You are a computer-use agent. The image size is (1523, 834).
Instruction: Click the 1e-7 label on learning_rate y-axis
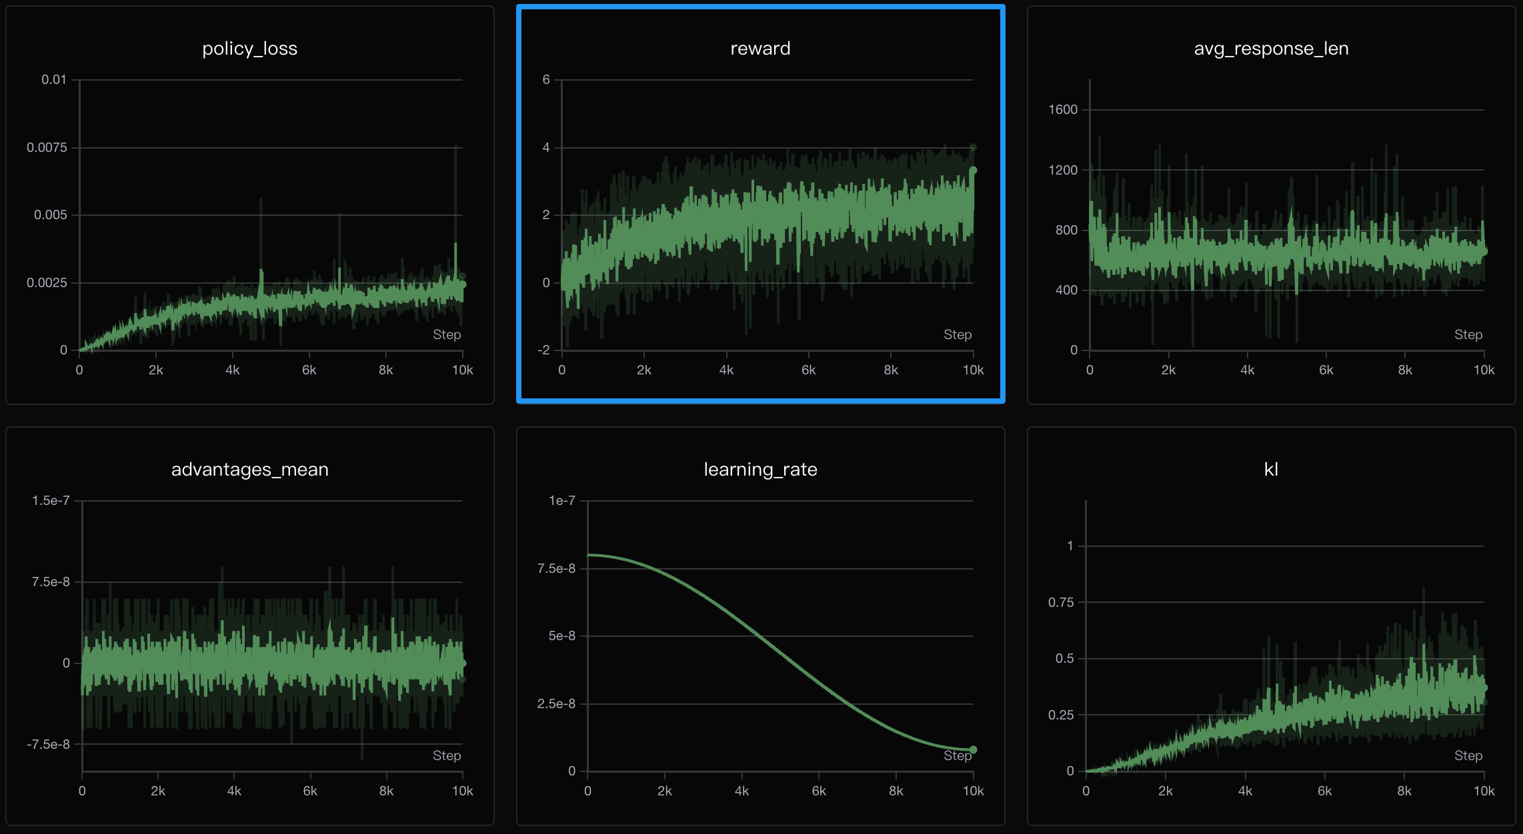coord(561,501)
